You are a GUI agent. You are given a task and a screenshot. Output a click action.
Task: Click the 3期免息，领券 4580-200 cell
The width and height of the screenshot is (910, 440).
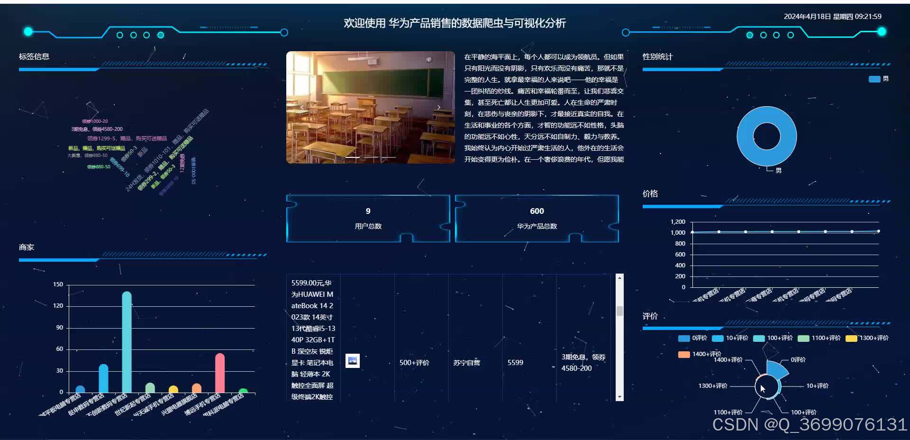583,363
